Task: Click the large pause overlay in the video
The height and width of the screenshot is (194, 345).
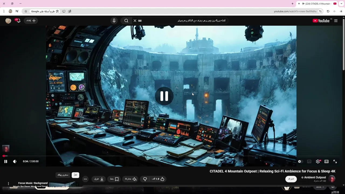Action: pos(164,96)
